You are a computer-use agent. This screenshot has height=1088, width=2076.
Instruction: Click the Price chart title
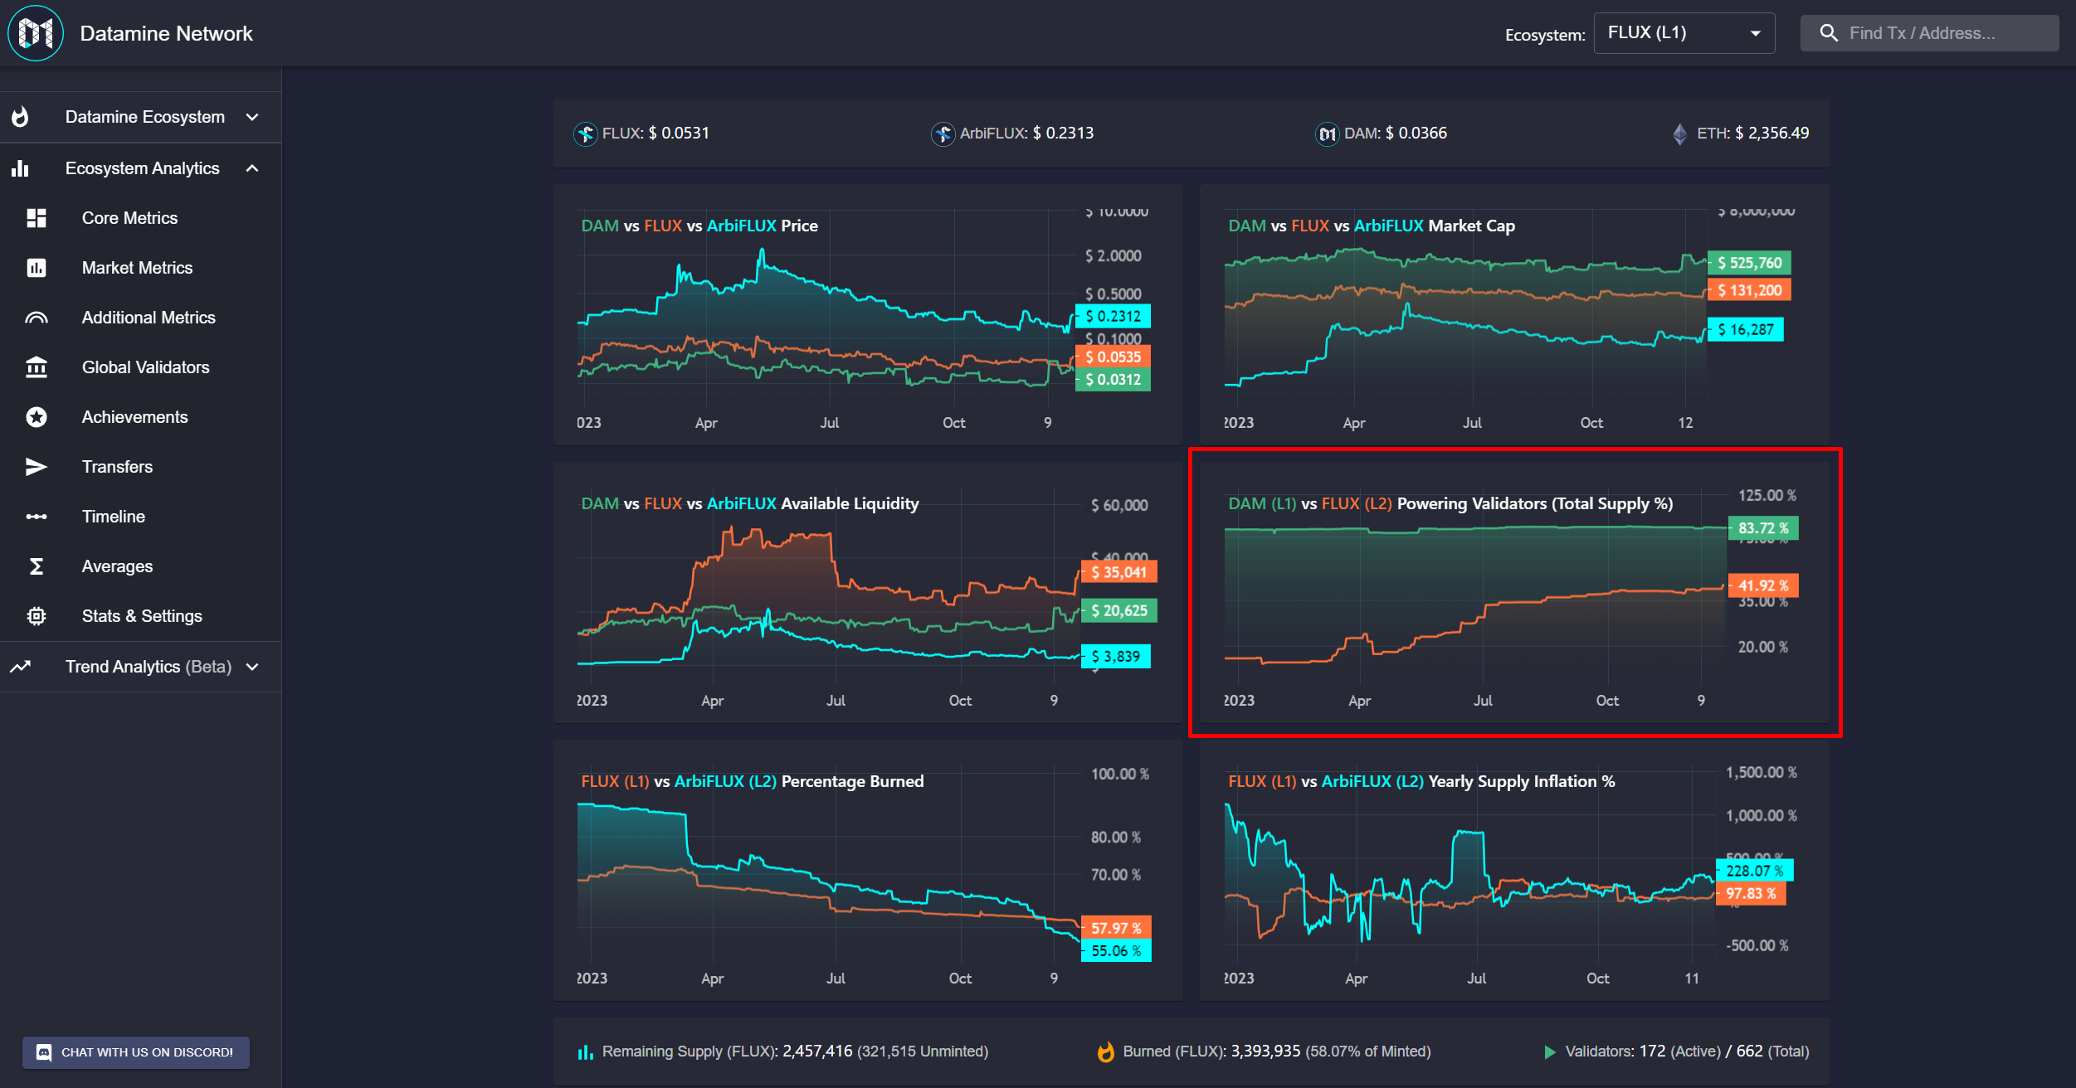[x=699, y=226]
